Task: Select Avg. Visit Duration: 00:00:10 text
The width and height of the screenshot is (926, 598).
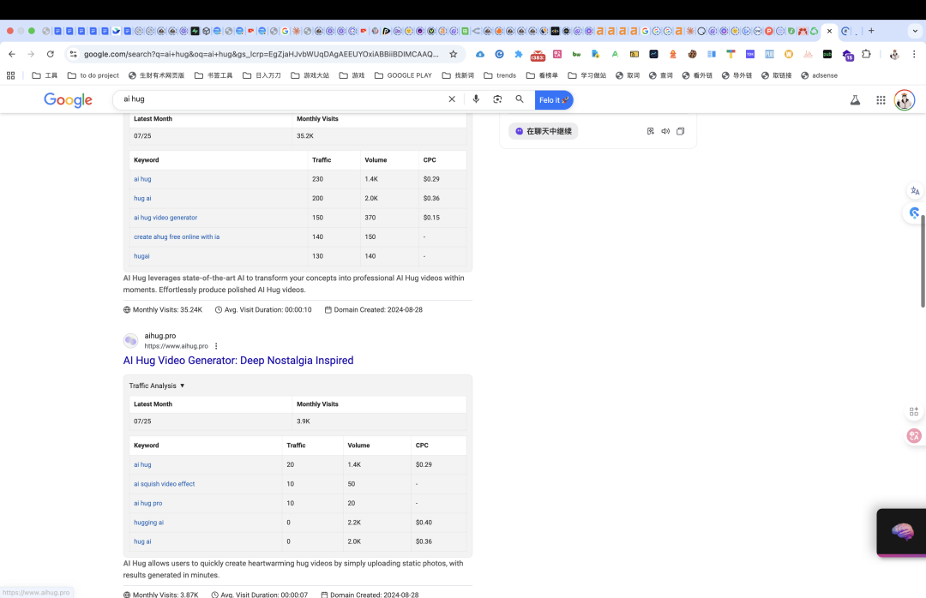Action: (268, 309)
